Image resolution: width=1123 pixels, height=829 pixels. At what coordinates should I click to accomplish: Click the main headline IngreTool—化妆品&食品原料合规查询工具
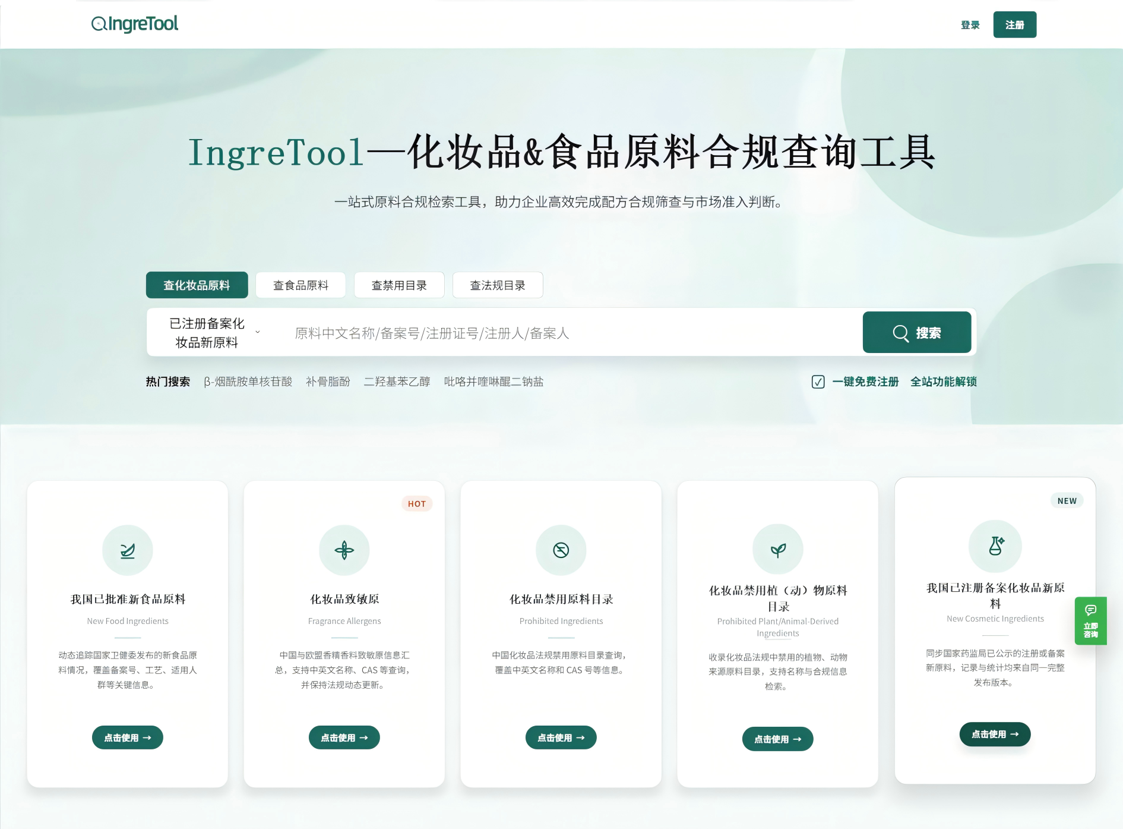click(562, 152)
